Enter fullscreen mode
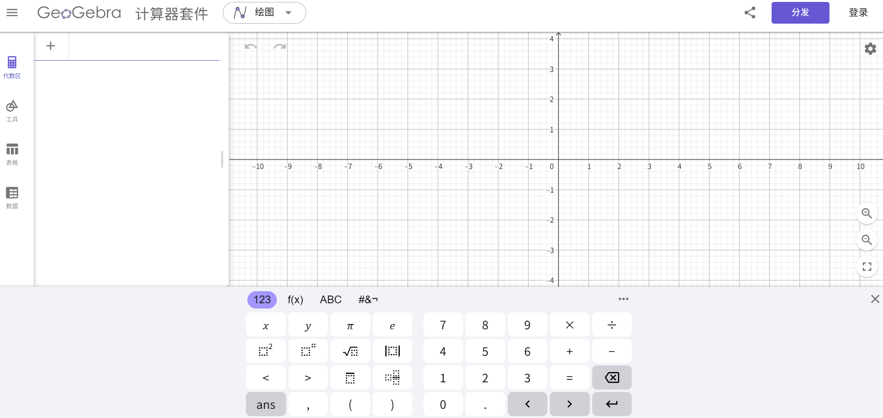Viewport: 883px width, 418px height. coord(867,267)
